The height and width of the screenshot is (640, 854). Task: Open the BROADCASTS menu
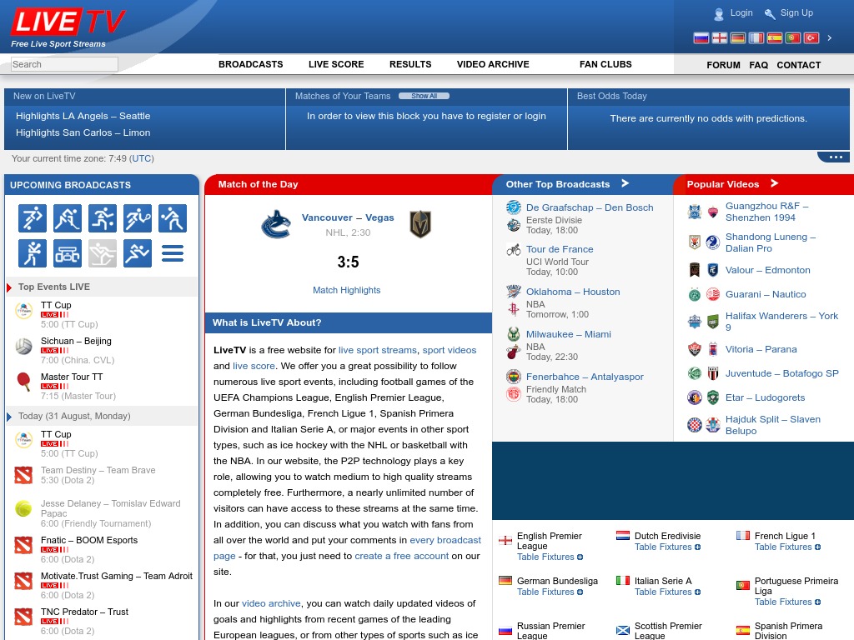pyautogui.click(x=250, y=64)
